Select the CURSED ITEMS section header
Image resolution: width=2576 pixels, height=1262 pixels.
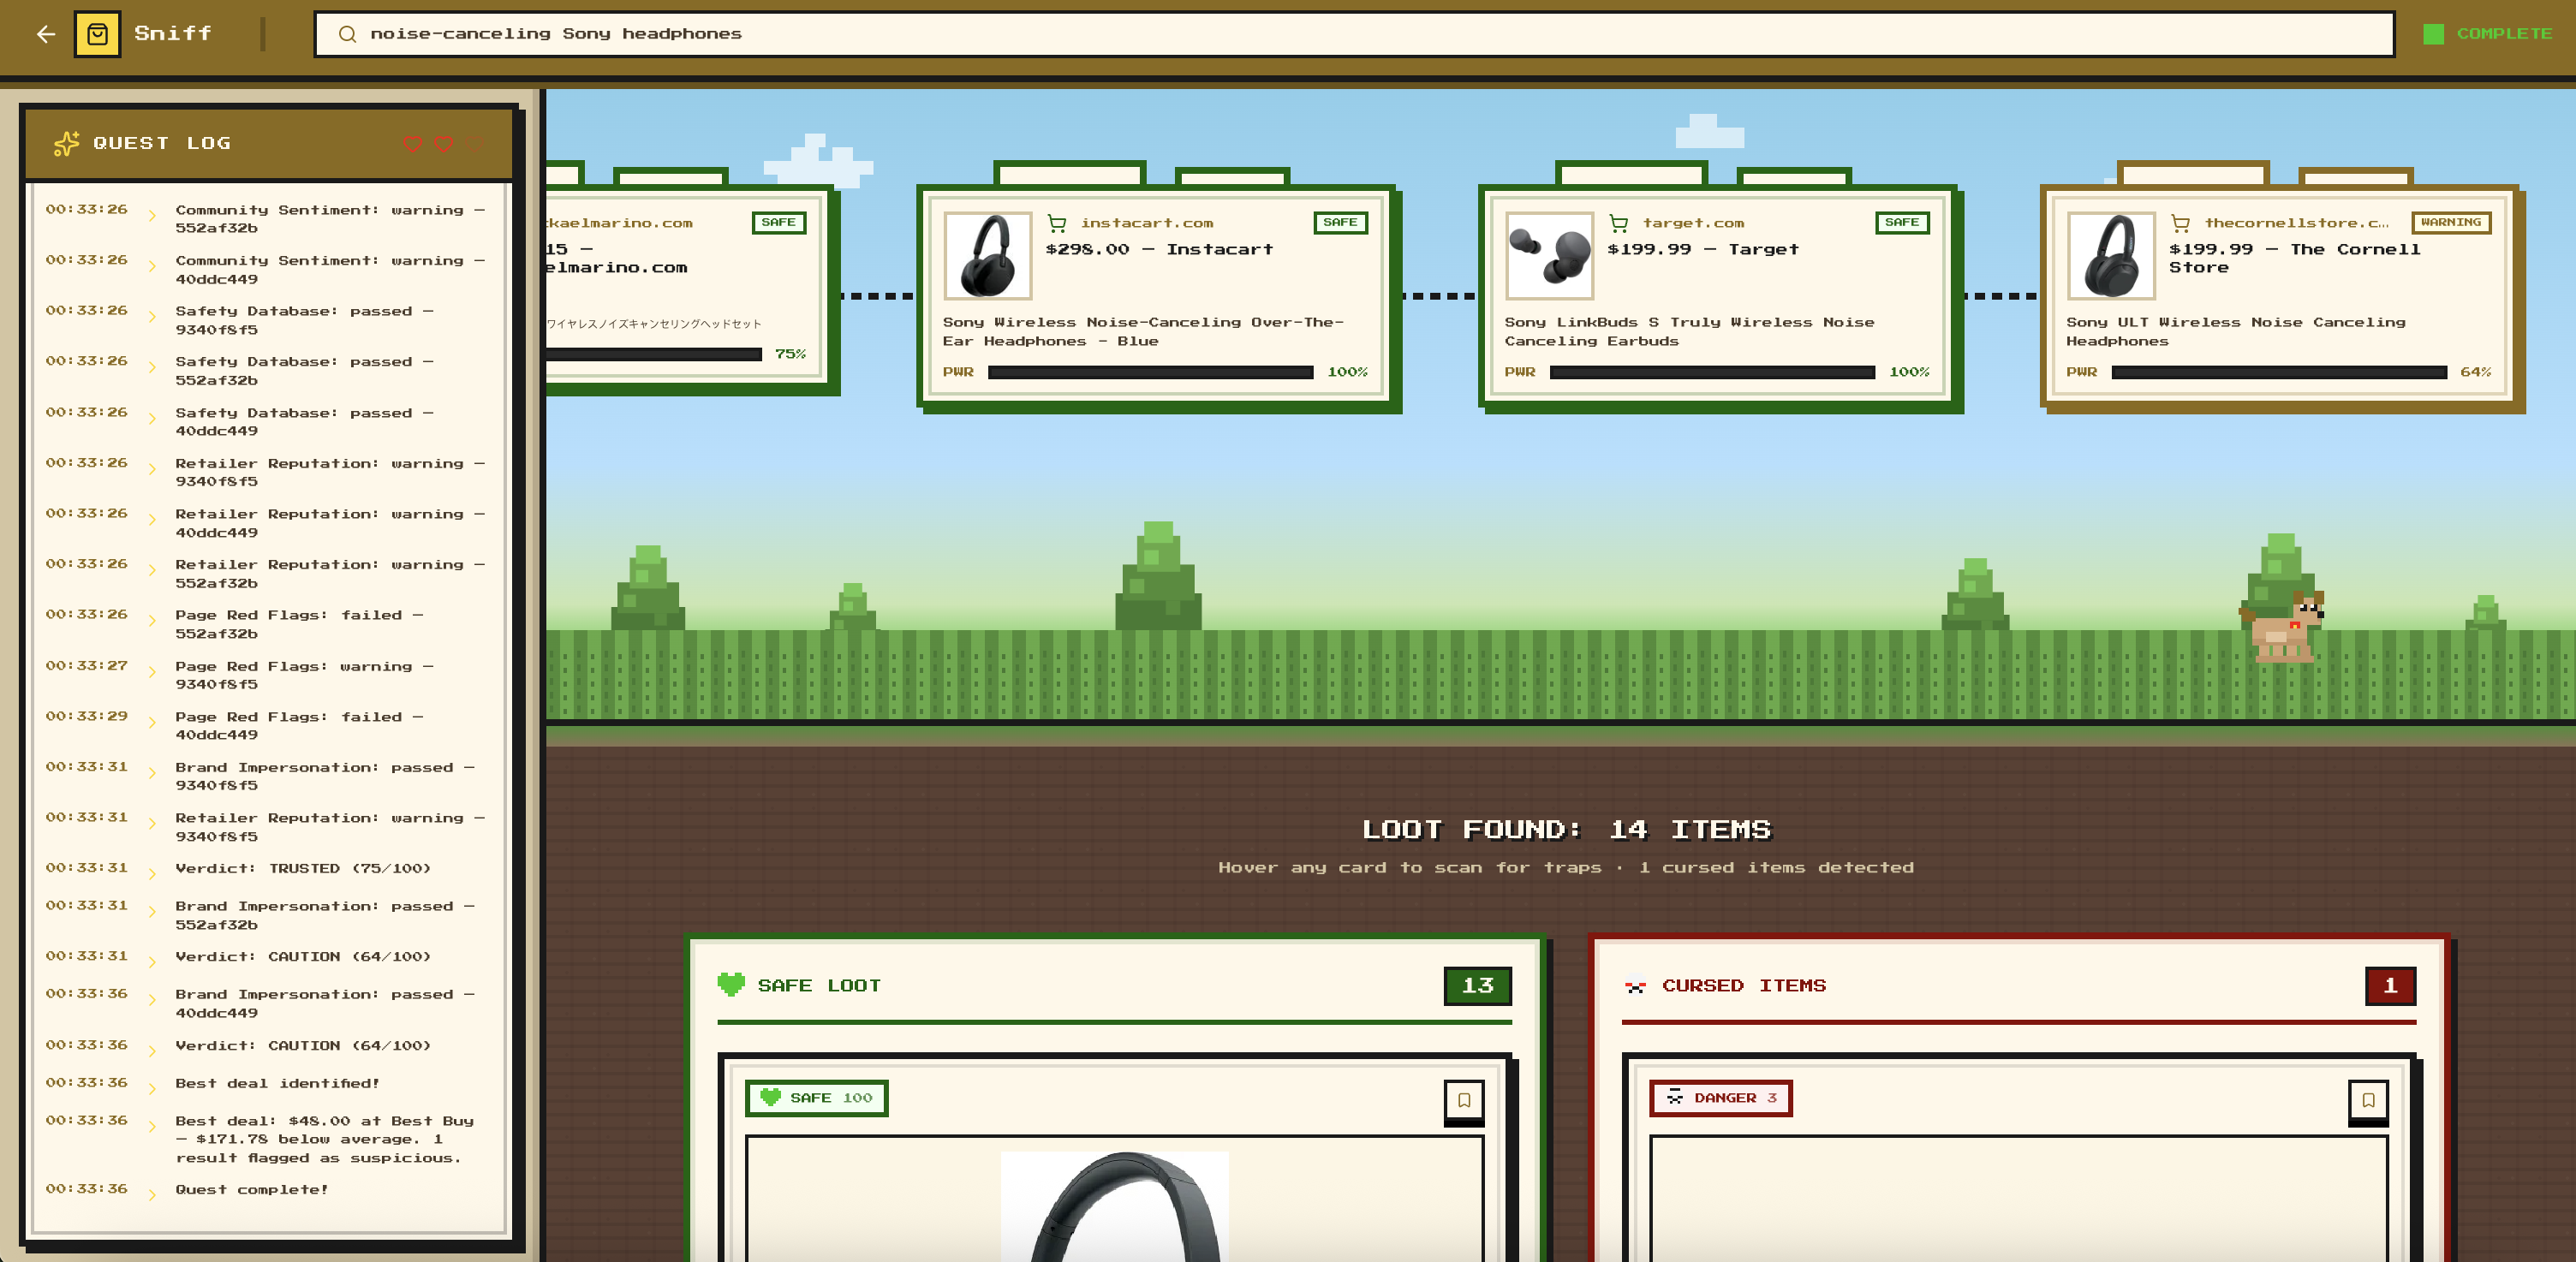point(1742,985)
